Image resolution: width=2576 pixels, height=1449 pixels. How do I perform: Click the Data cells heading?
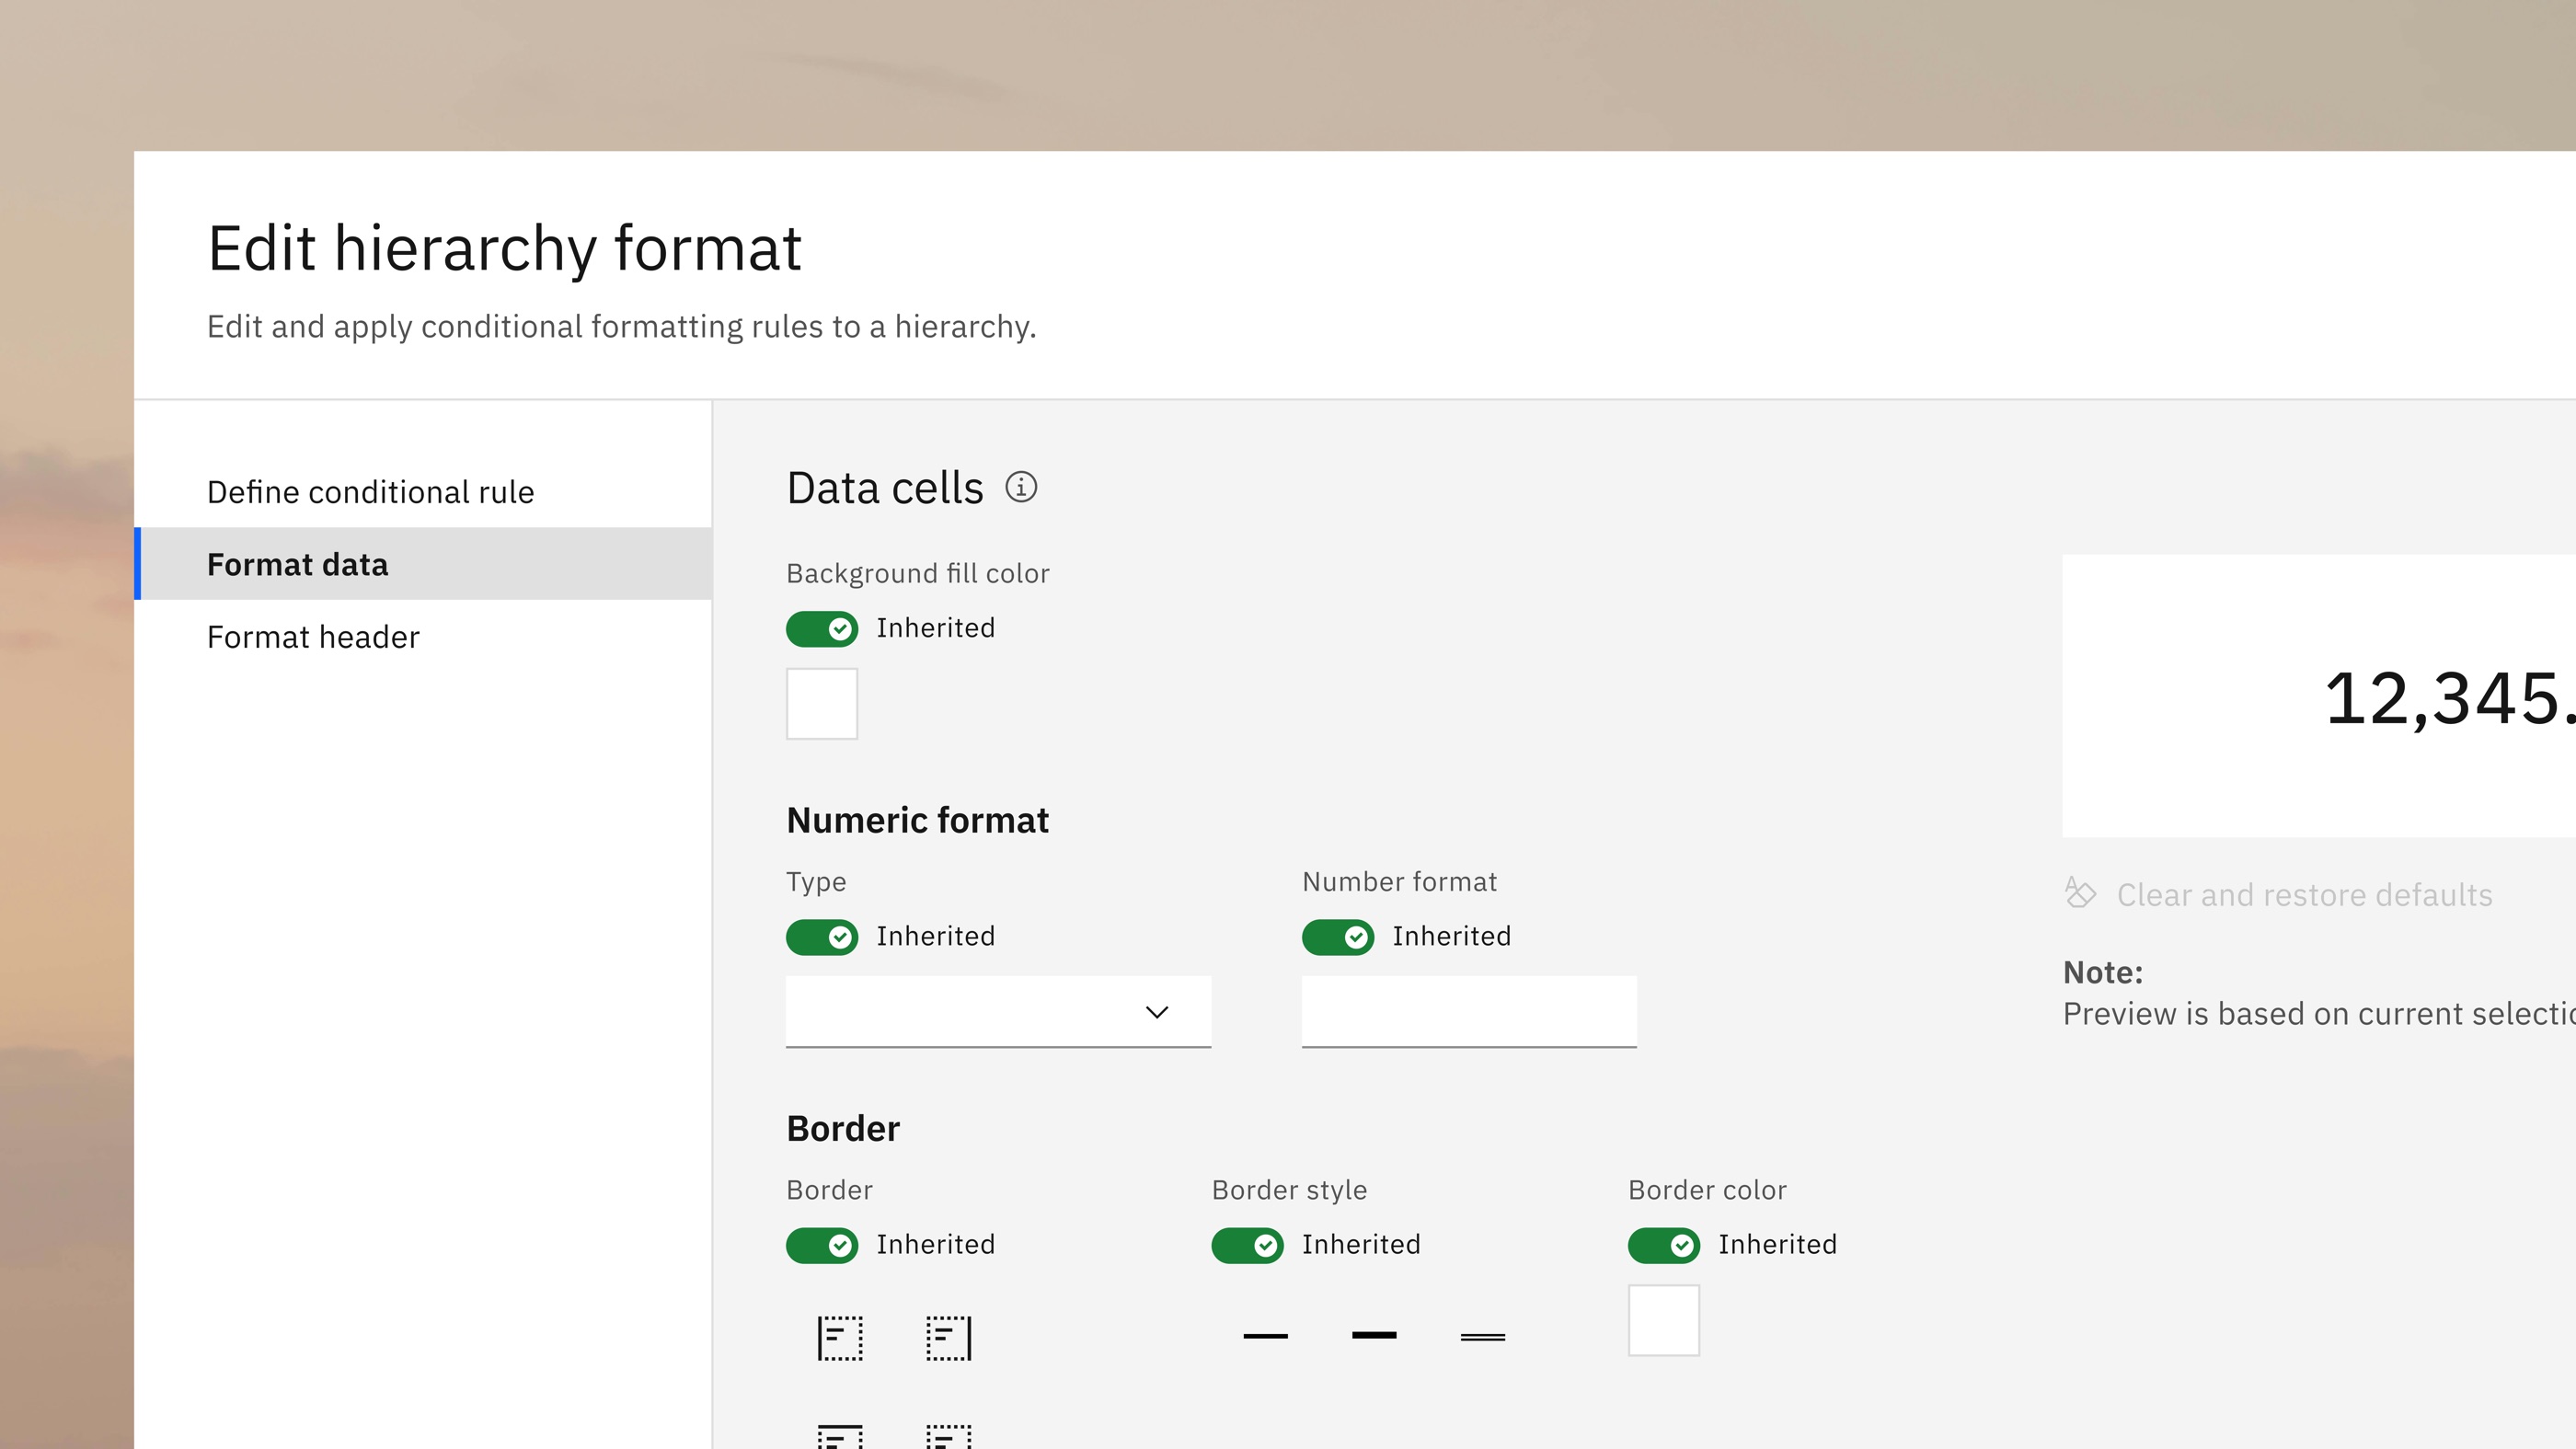click(x=885, y=488)
